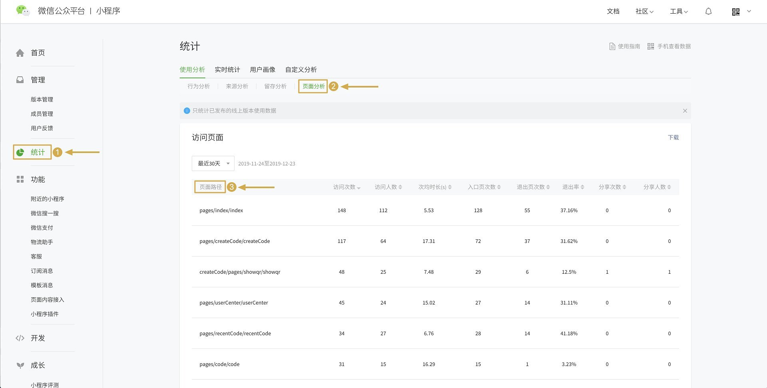Viewport: 767px width, 388px height.
Task: Click the QR code account icon
Action: point(736,12)
